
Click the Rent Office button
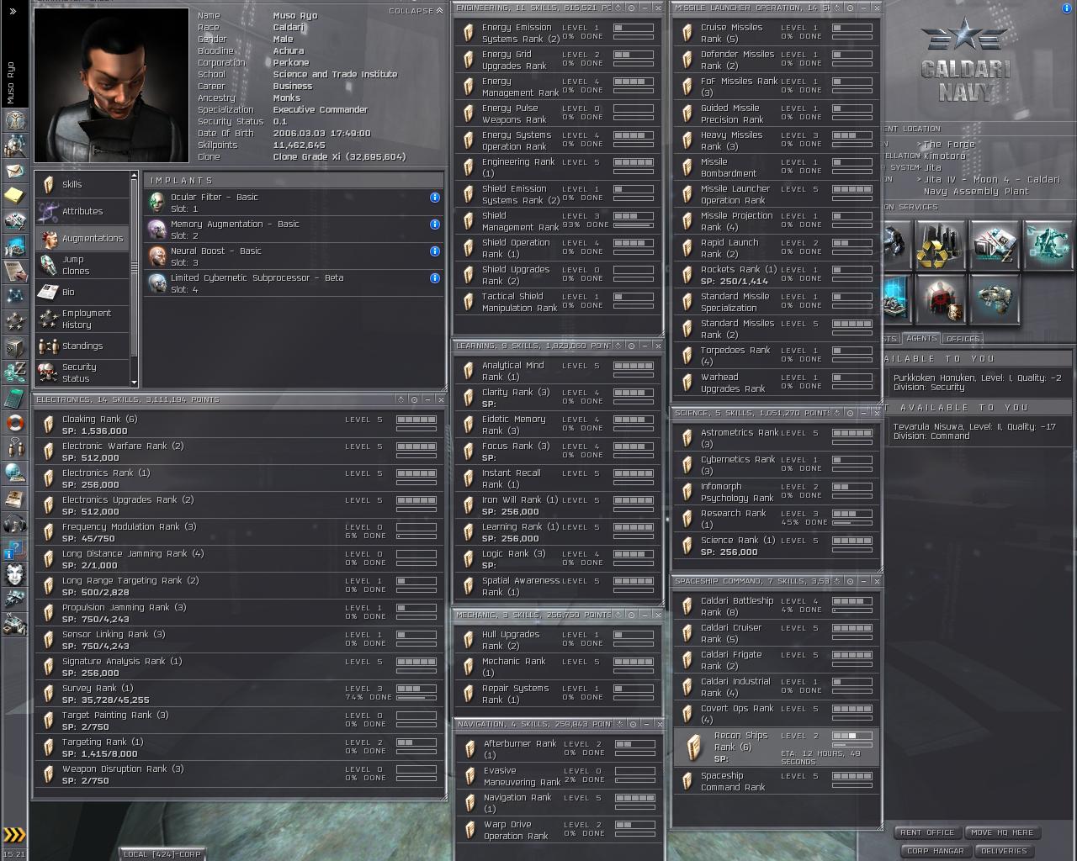[x=927, y=832]
